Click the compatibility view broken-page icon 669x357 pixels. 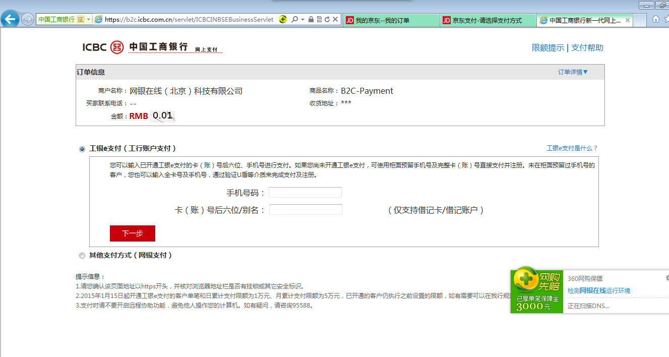[319, 20]
